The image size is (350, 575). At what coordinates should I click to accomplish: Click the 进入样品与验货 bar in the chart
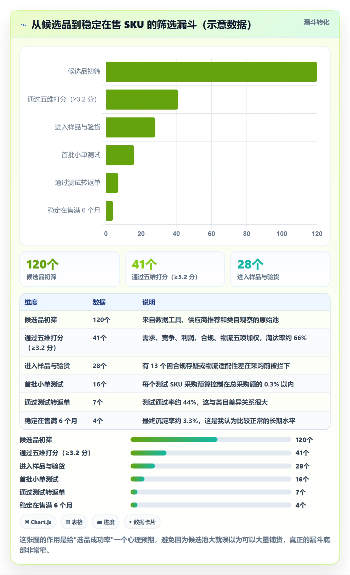coord(130,127)
